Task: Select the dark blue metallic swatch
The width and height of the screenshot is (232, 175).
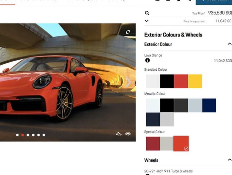Action: (209, 105)
